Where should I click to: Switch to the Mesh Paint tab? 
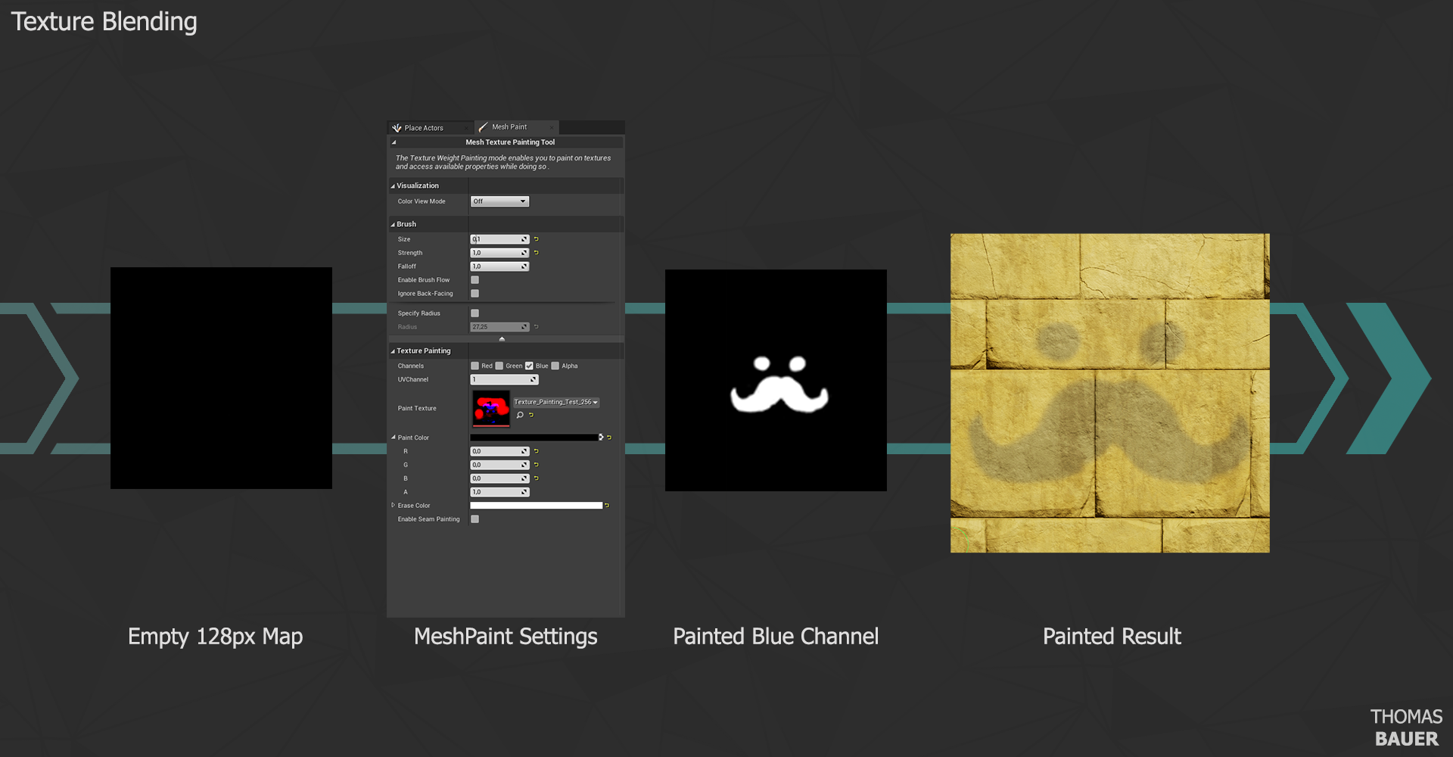(516, 127)
